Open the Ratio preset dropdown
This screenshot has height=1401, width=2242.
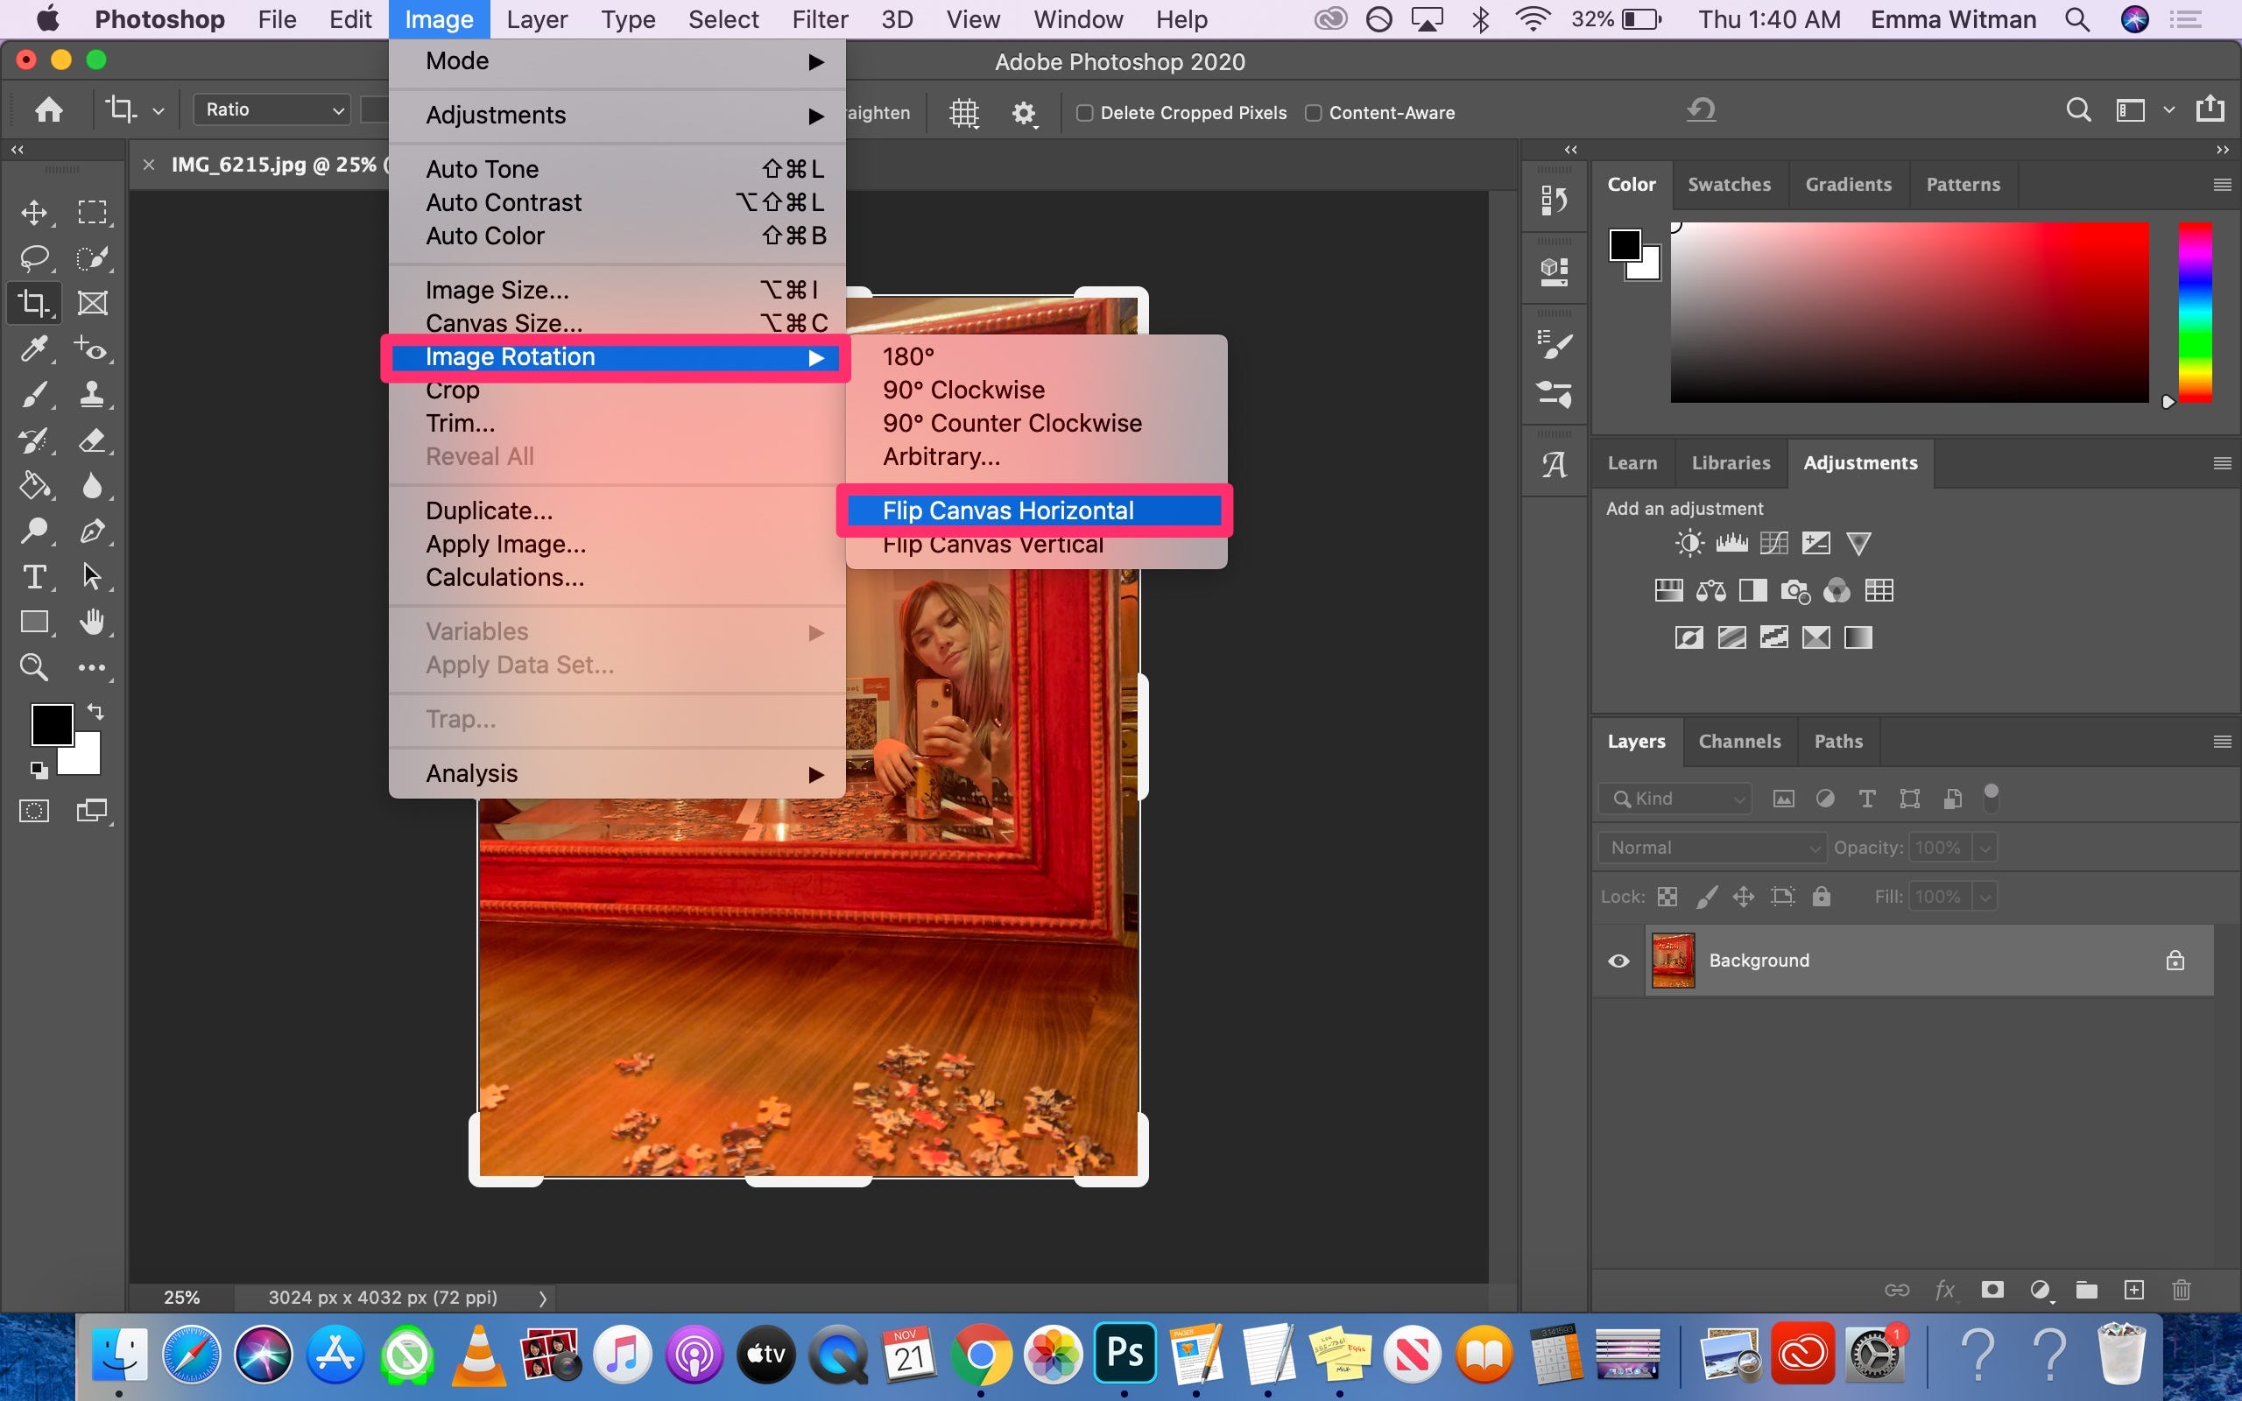pos(272,109)
